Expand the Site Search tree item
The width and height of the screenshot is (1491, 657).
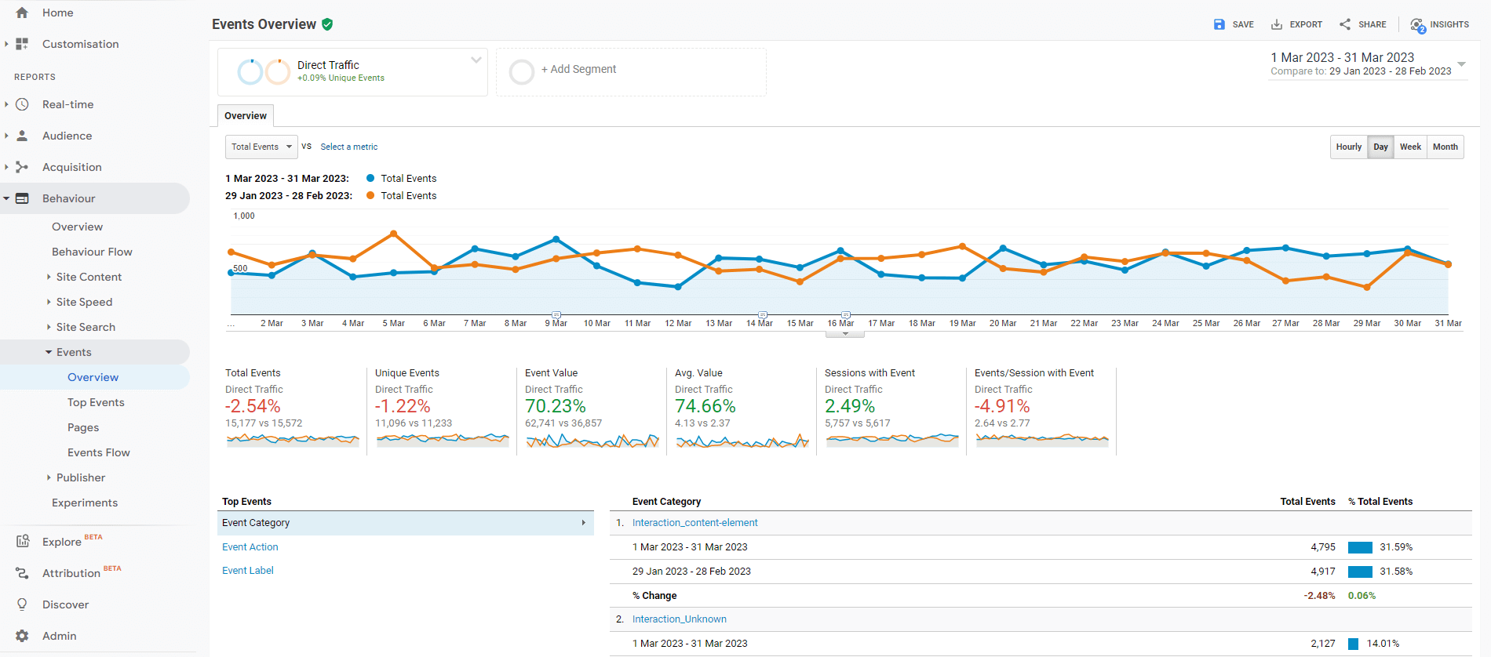click(49, 327)
